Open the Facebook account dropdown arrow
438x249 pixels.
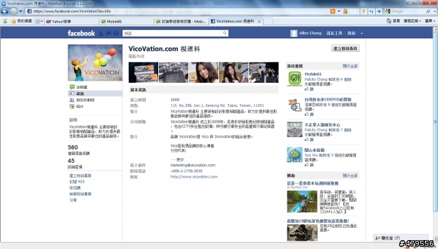click(362, 34)
